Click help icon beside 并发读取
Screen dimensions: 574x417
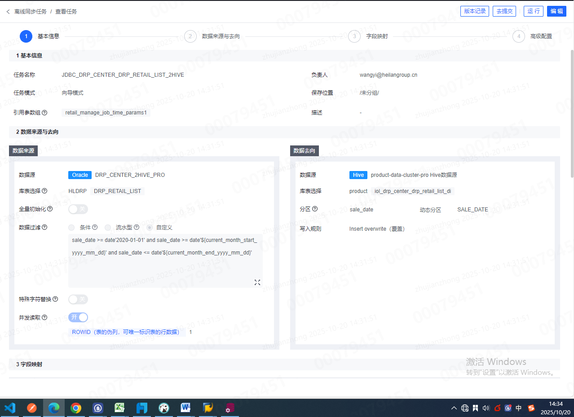44,317
